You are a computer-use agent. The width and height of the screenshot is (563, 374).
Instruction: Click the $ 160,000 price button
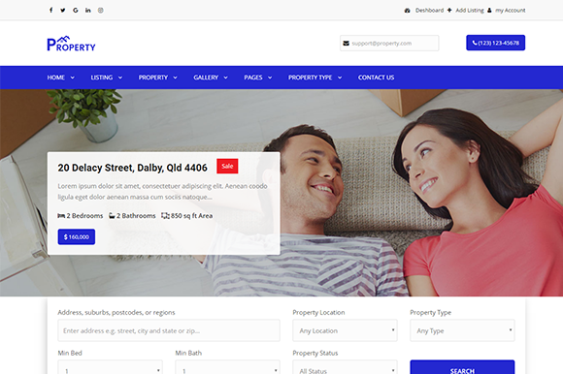pos(77,236)
